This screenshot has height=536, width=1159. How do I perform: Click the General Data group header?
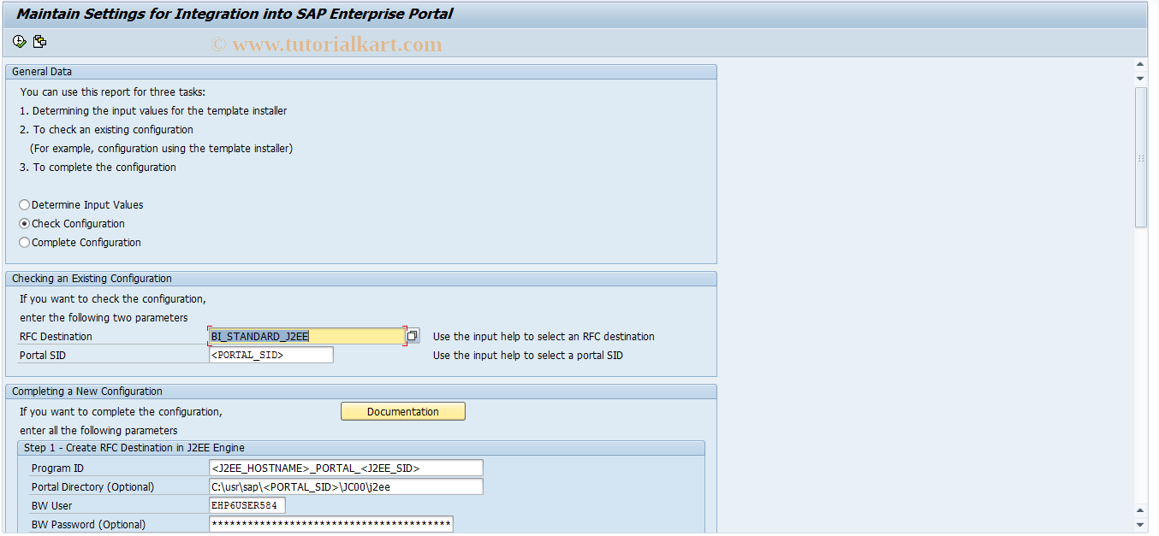360,72
